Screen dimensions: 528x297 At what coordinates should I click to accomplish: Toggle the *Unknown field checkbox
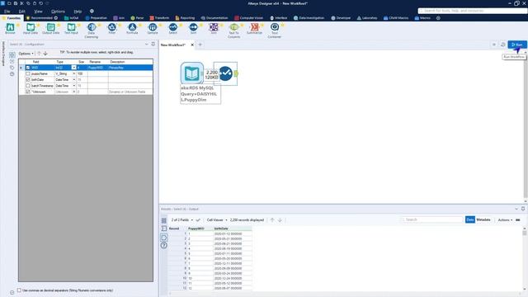pyautogui.click(x=28, y=92)
